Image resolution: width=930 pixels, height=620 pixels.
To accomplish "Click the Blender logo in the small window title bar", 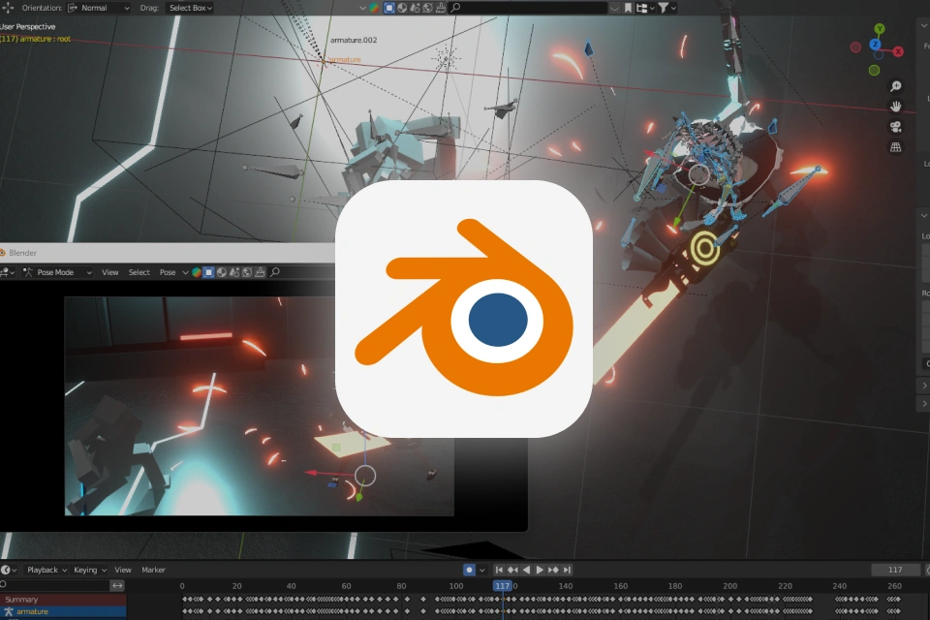I will 2,253.
